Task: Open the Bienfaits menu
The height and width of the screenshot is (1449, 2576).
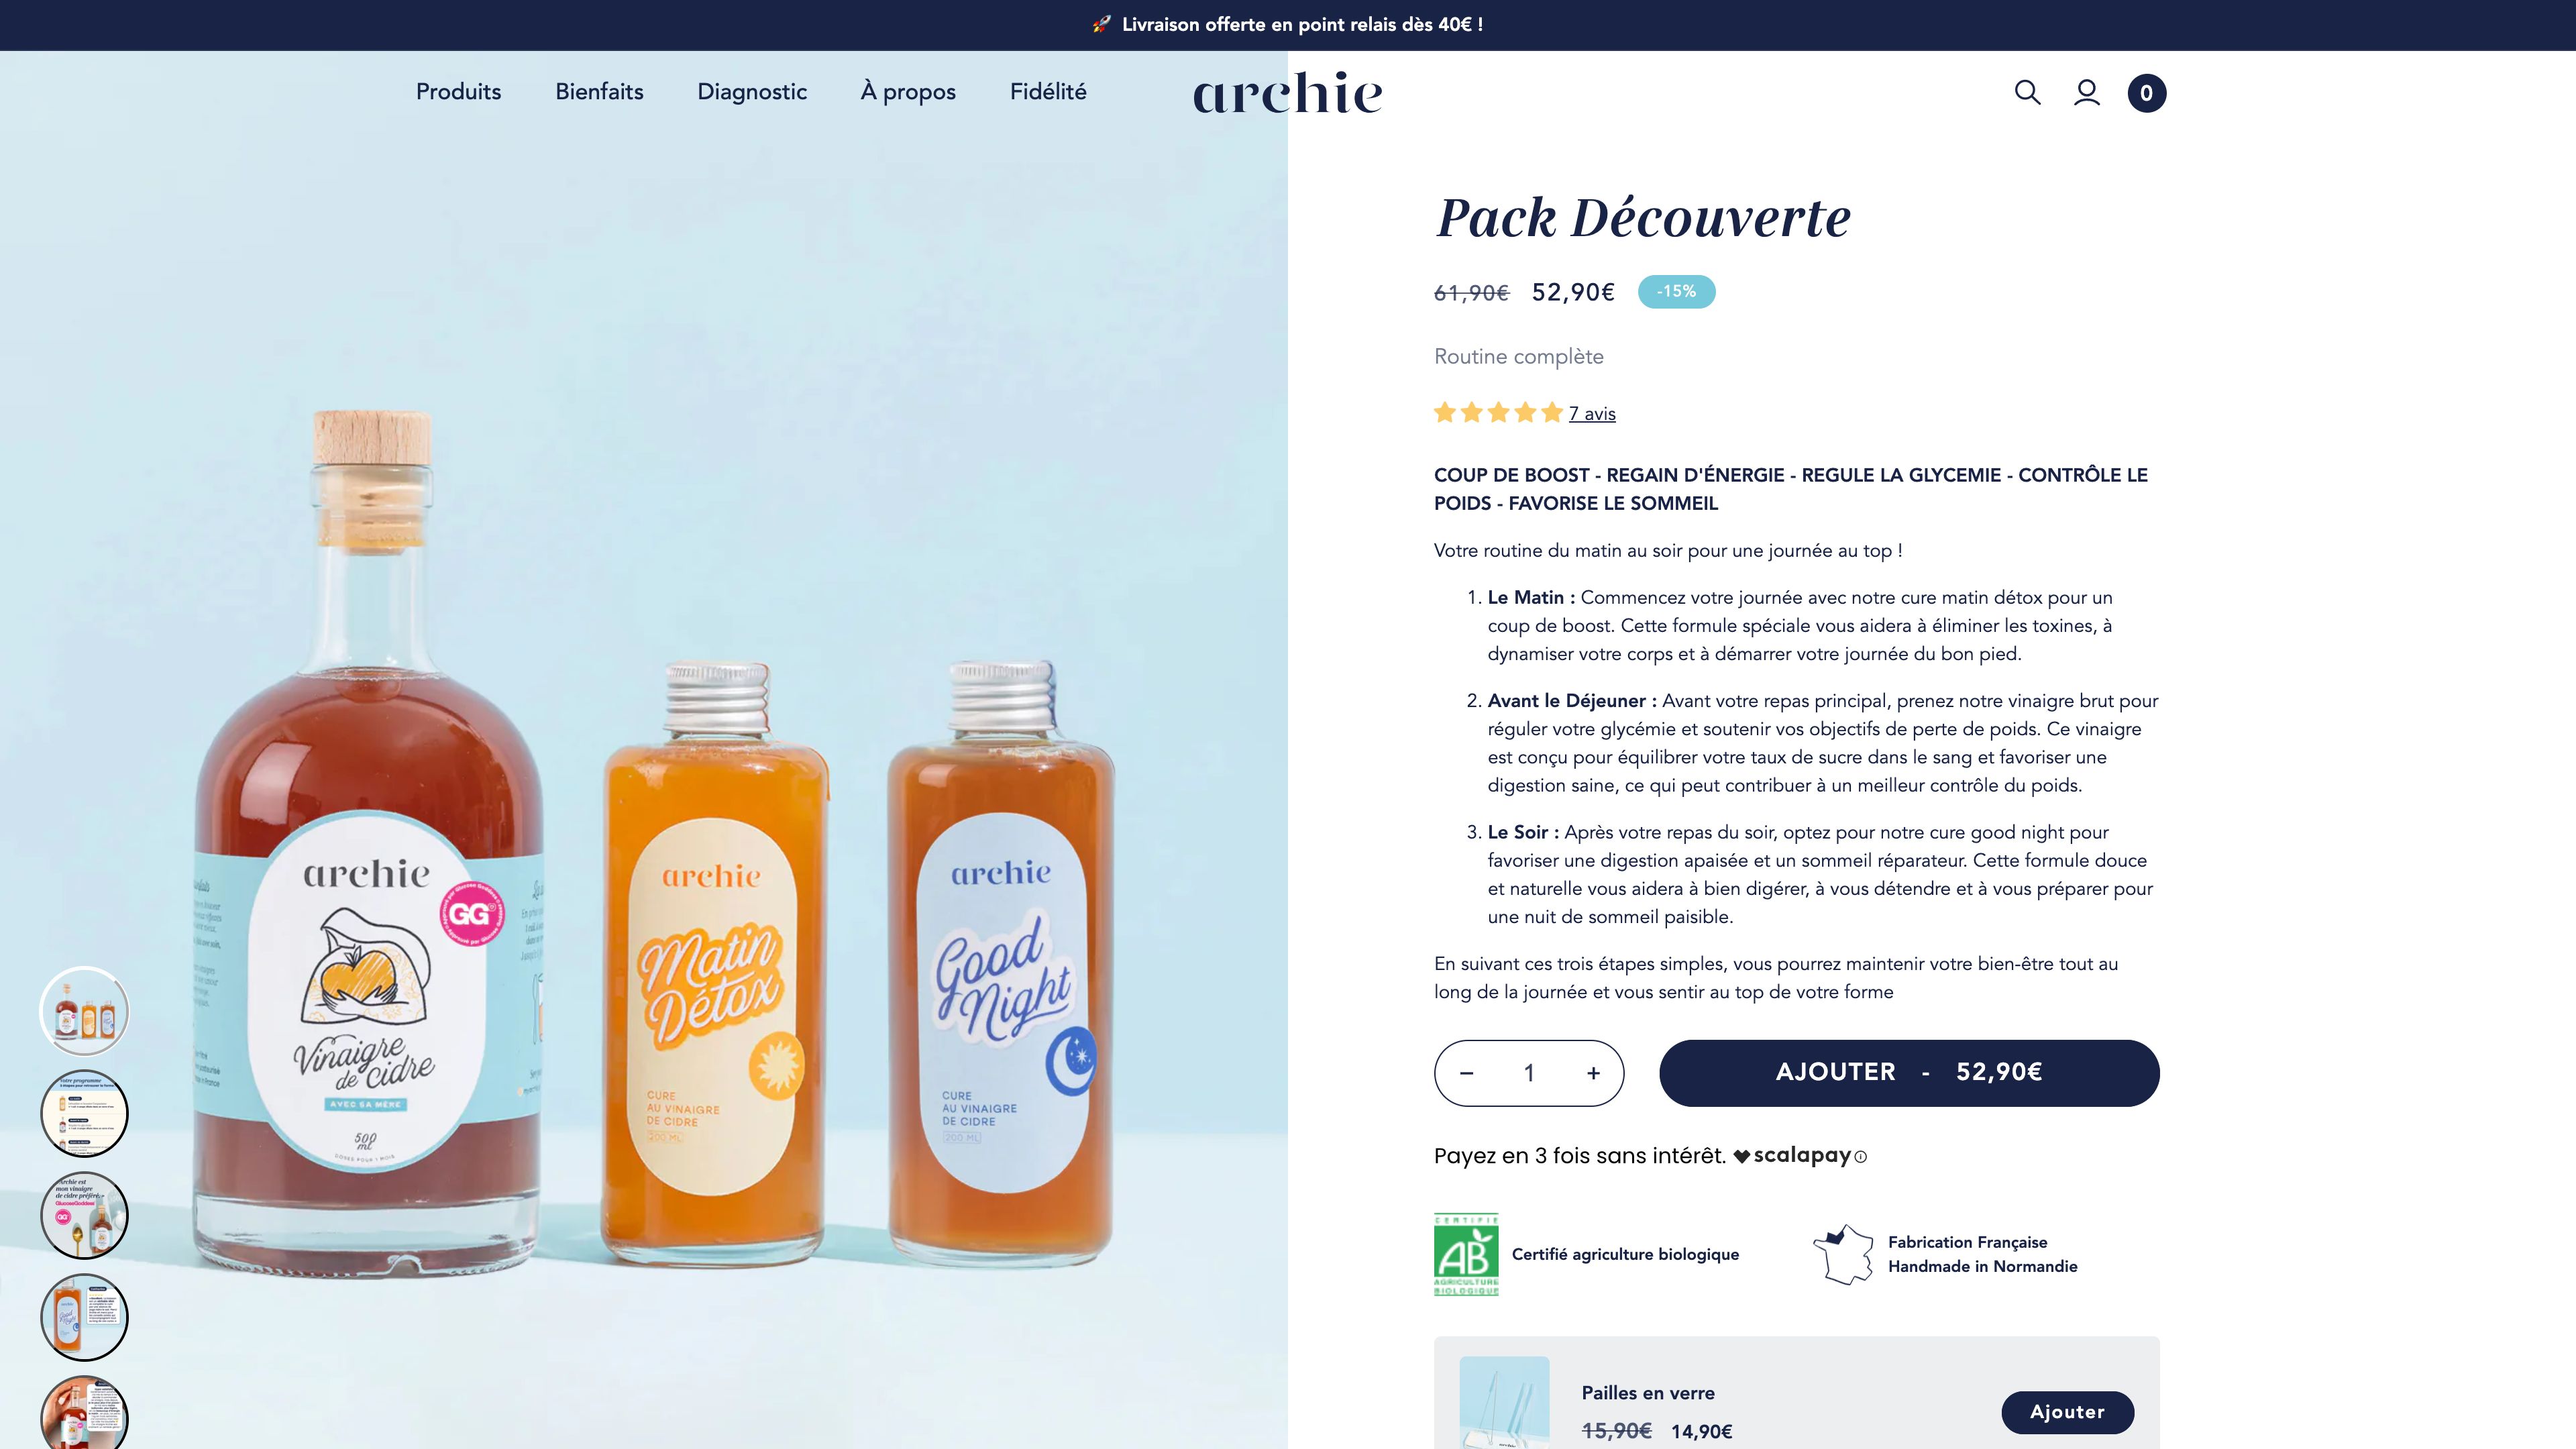Action: [599, 92]
